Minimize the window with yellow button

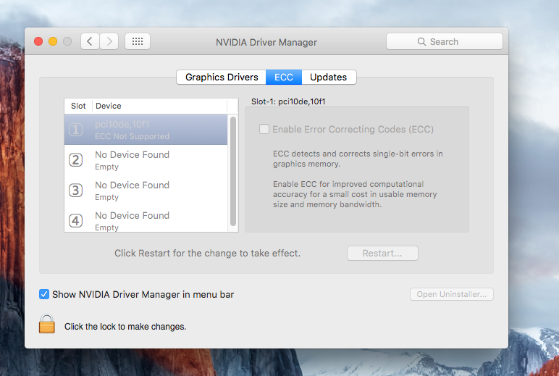click(53, 41)
